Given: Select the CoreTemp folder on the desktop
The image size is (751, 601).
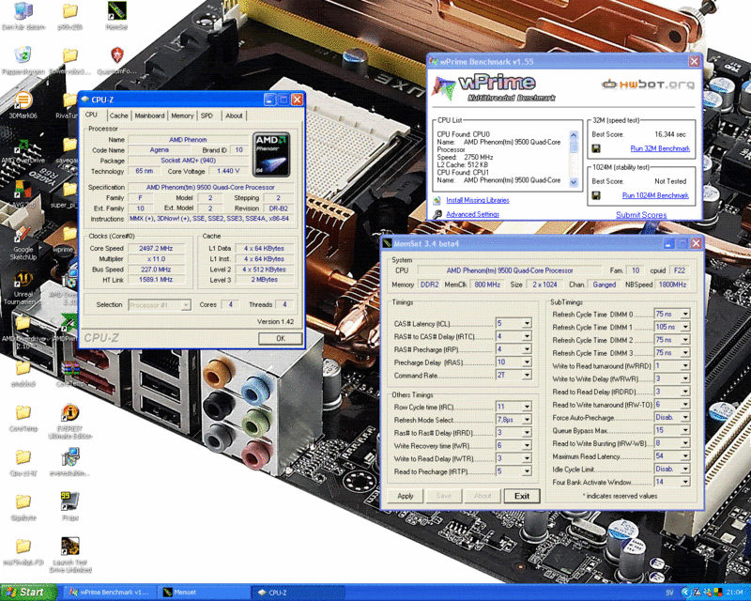Looking at the screenshot, I should point(23,412).
